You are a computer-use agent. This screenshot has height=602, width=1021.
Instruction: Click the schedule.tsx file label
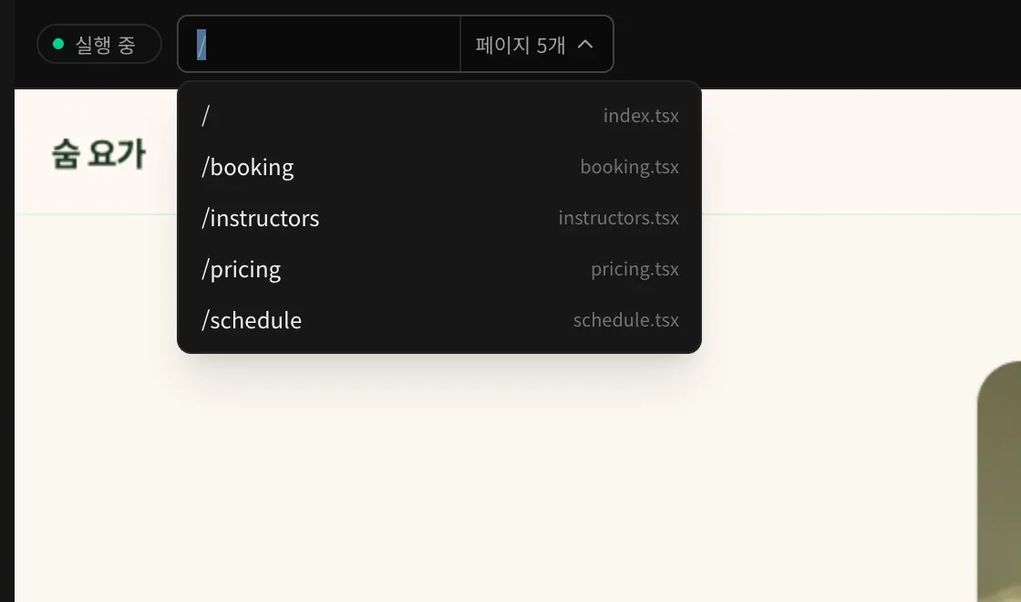[625, 320]
